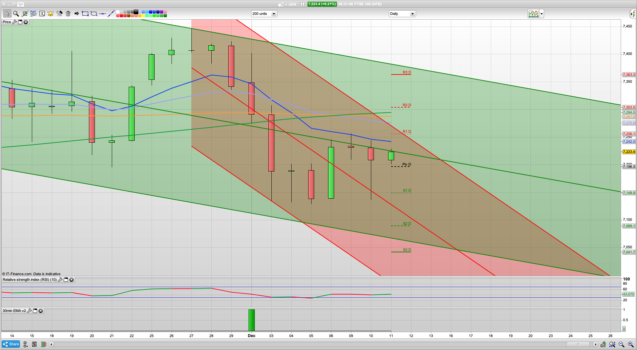Click the trash can delete tool

click(x=68, y=14)
